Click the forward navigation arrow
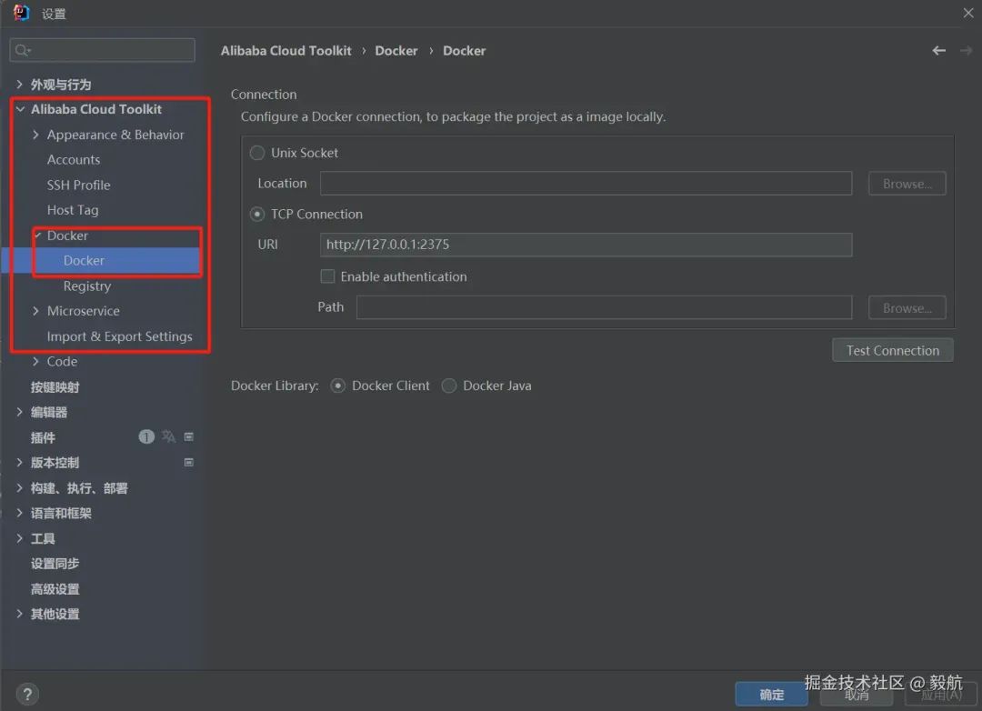 (x=966, y=51)
